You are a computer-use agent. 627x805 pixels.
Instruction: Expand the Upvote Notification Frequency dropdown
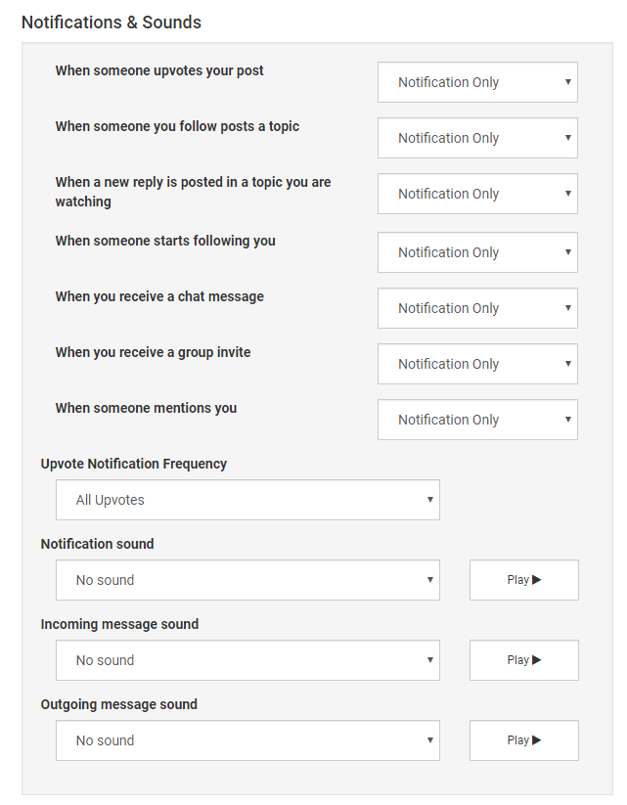tap(247, 500)
